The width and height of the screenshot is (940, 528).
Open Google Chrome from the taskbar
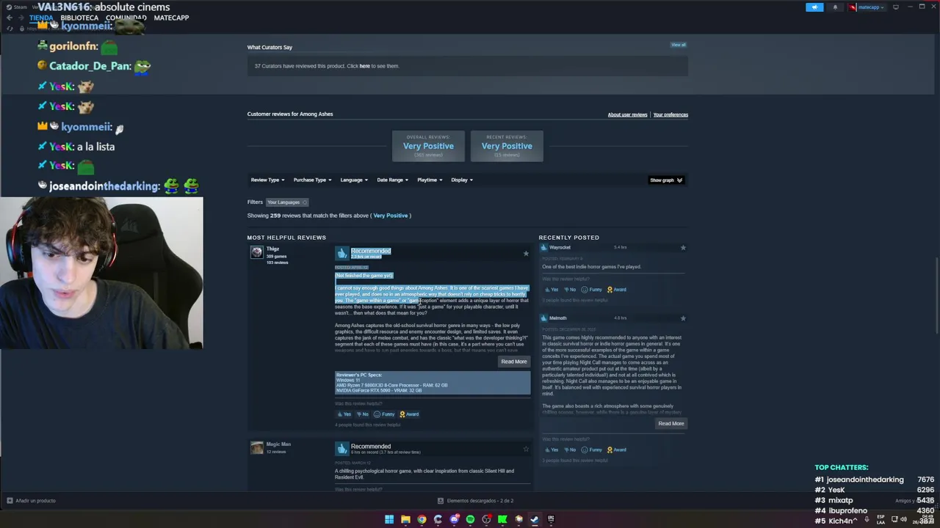422,519
